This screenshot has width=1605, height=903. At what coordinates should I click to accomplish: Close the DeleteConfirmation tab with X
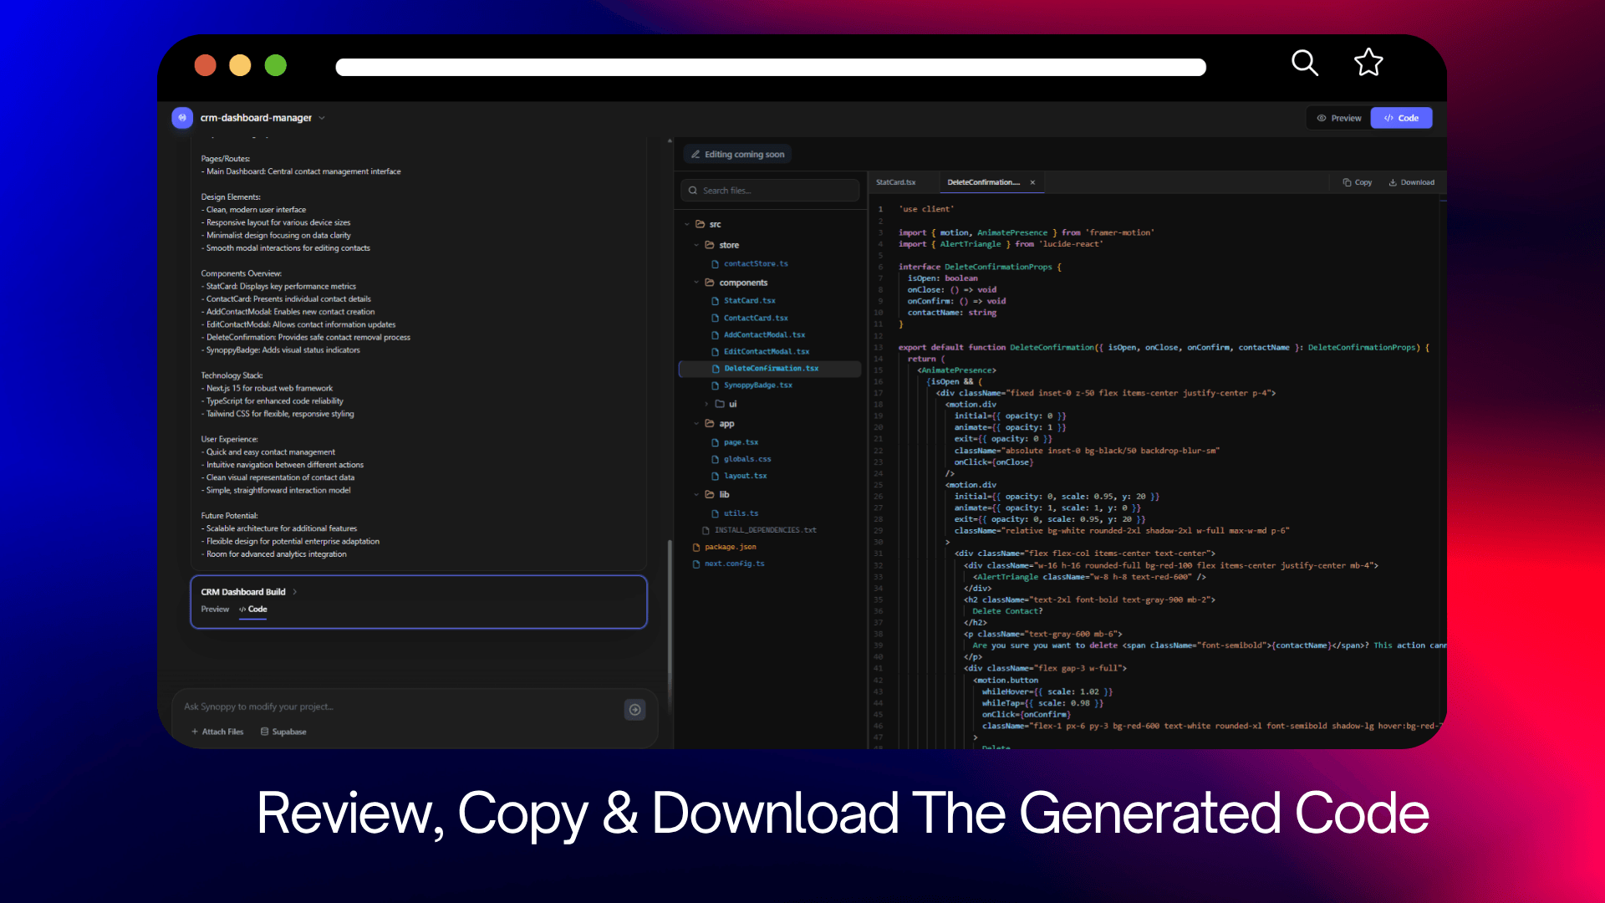(x=1032, y=182)
